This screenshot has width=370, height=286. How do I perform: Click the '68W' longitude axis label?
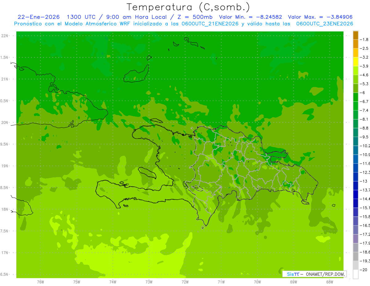tap(330, 282)
